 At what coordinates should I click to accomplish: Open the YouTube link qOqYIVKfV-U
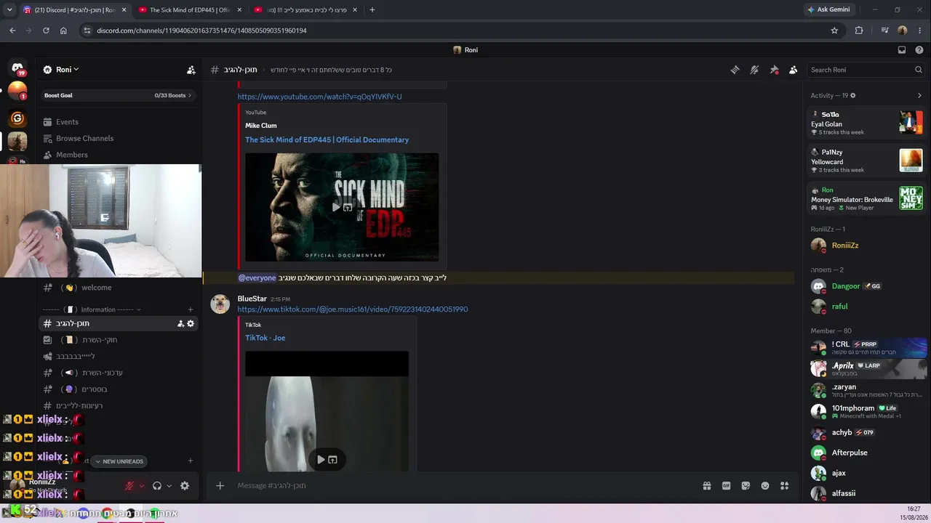click(319, 97)
